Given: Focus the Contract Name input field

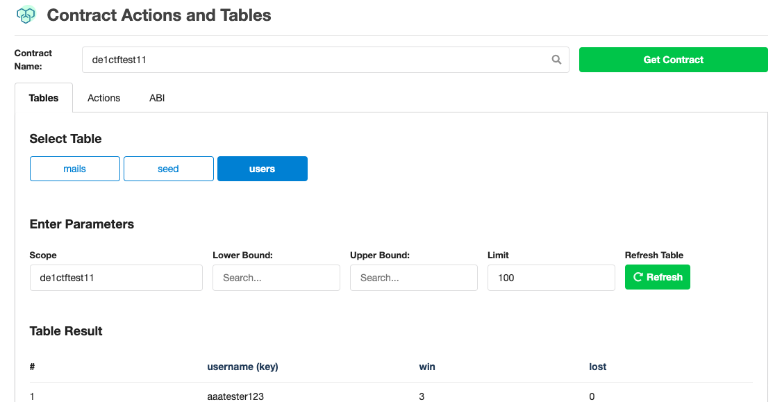Looking at the screenshot, I should (x=316, y=60).
